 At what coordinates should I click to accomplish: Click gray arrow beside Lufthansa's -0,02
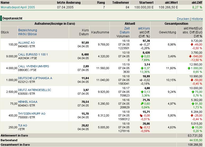[x=141, y=80]
